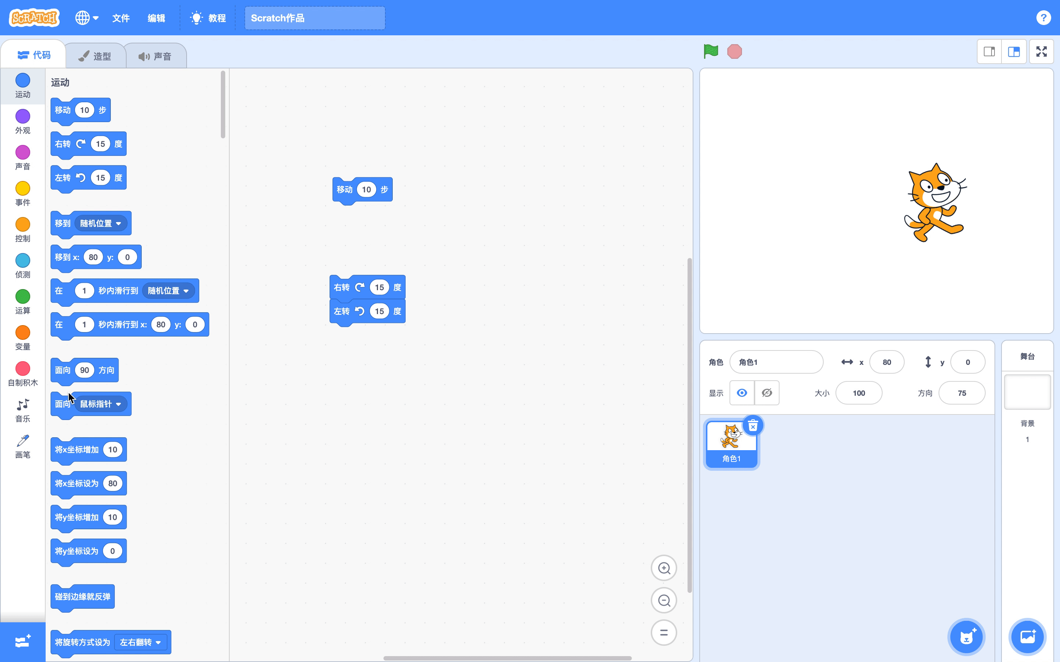Zoom in the code workspace

coord(664,568)
